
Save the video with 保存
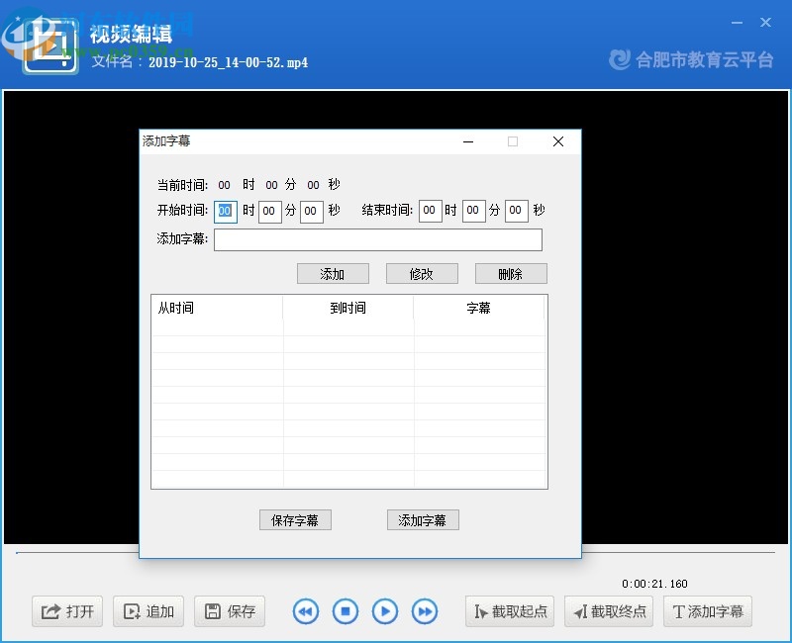[230, 611]
